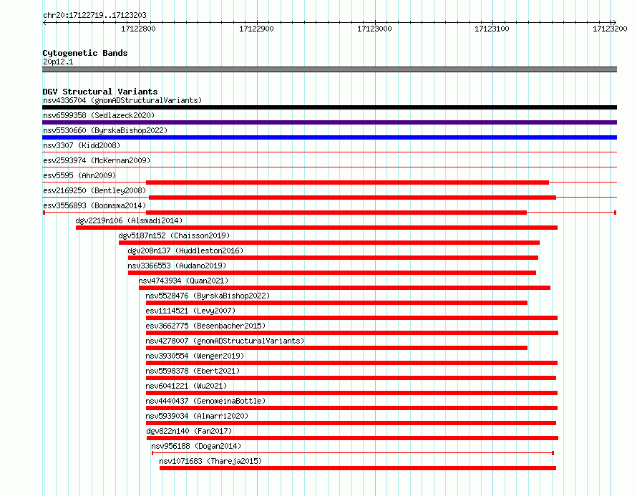Screen dimensions: 637x496
Task: Click the 20p12.1 band label
Action: 58,62
